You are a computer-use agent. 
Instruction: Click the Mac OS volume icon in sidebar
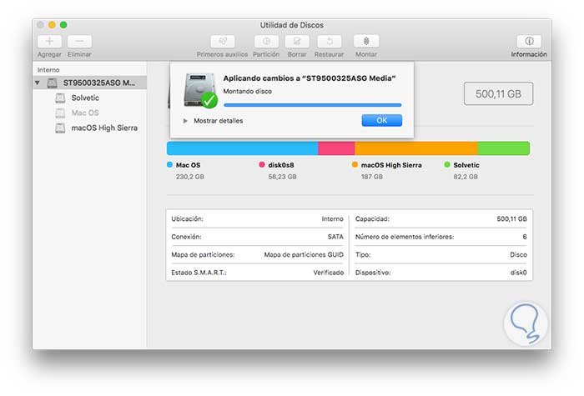pyautogui.click(x=60, y=113)
